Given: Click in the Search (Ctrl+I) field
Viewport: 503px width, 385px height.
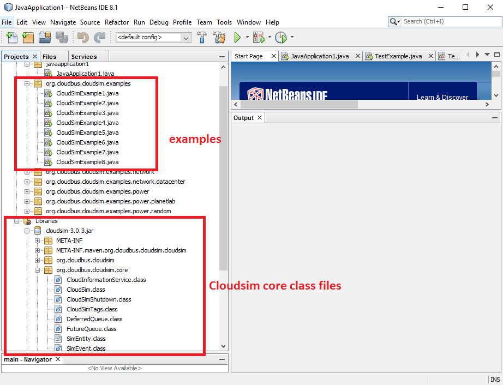Looking at the screenshot, I should pyautogui.click(x=452, y=22).
